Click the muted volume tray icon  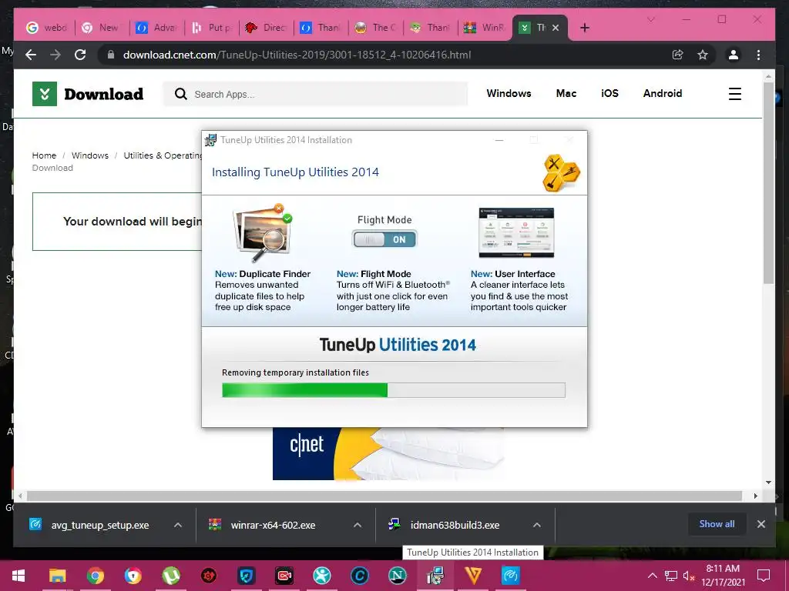pos(690,576)
